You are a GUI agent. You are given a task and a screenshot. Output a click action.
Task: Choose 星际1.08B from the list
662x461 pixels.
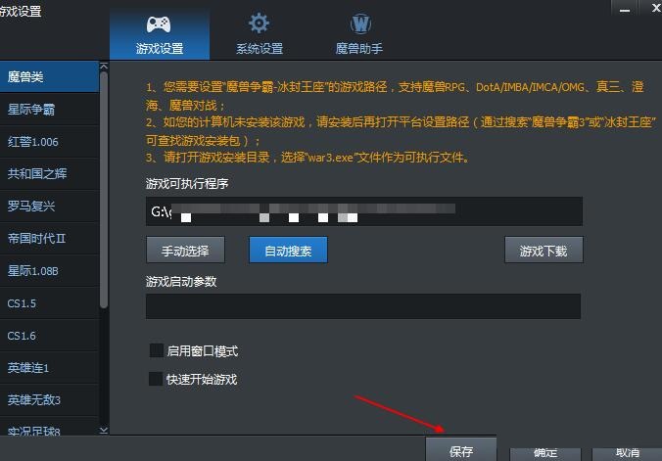click(x=49, y=271)
